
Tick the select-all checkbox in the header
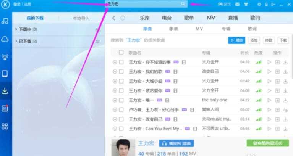121,52
